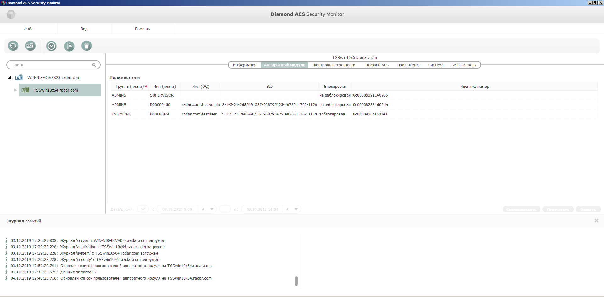Screen dimensions: 604x297
Task: Click the AV workstation toolbar icon
Action: 31,46
